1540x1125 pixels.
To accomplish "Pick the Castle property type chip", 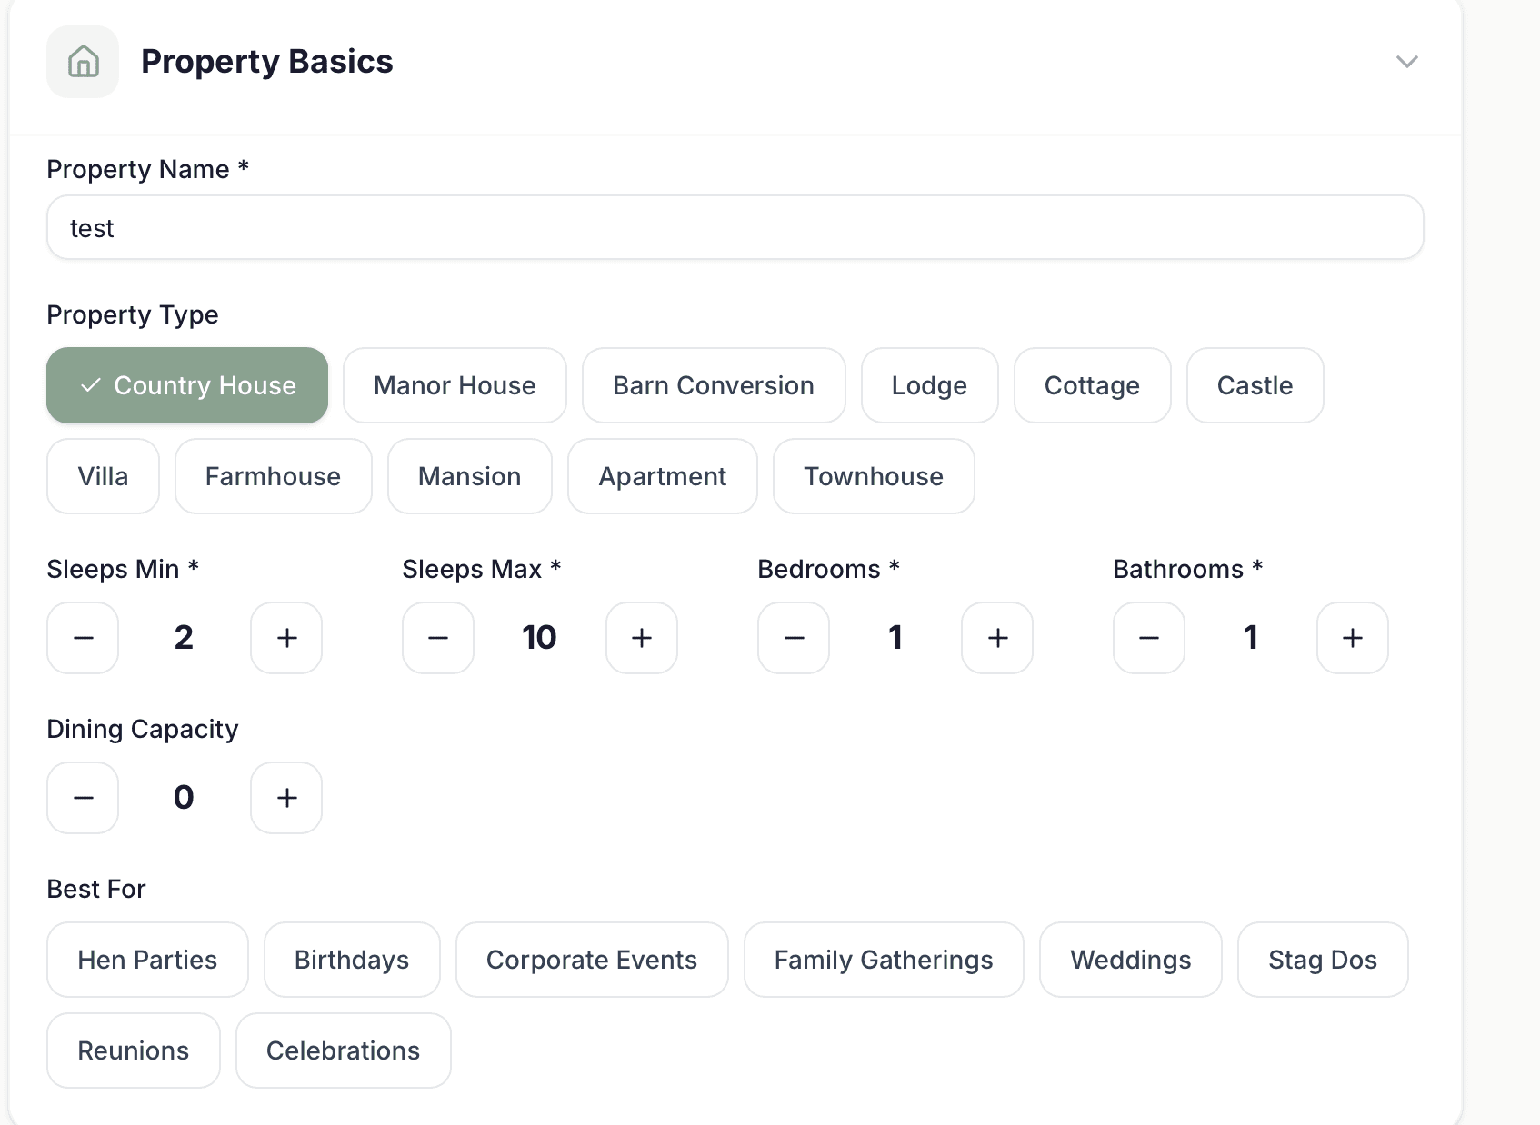I will coord(1255,385).
